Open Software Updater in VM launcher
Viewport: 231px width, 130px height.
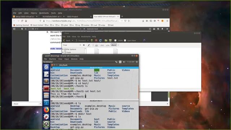click(46, 124)
